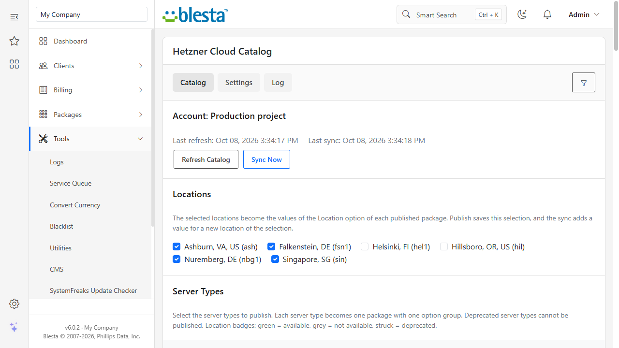The image size is (619, 348).
Task: Switch to the Settings tab
Action: click(239, 83)
